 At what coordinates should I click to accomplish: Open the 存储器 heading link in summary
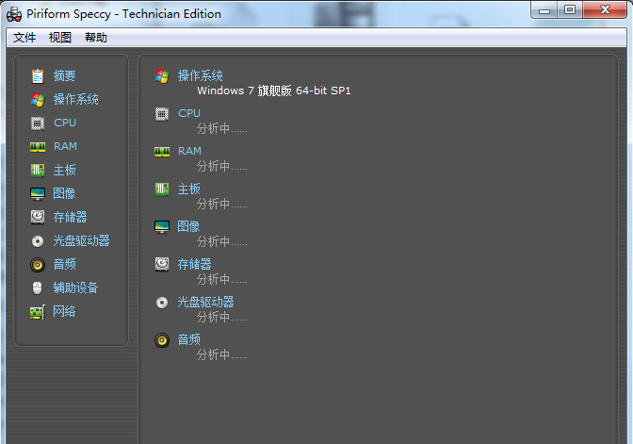tap(195, 264)
